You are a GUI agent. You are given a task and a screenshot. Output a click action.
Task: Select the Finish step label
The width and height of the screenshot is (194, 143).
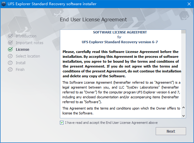pos(20,69)
